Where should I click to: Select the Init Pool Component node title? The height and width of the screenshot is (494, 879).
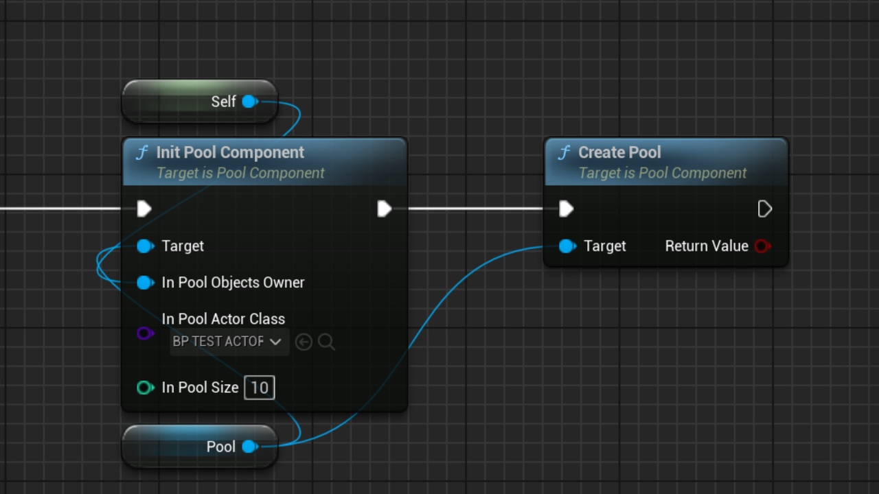point(230,152)
